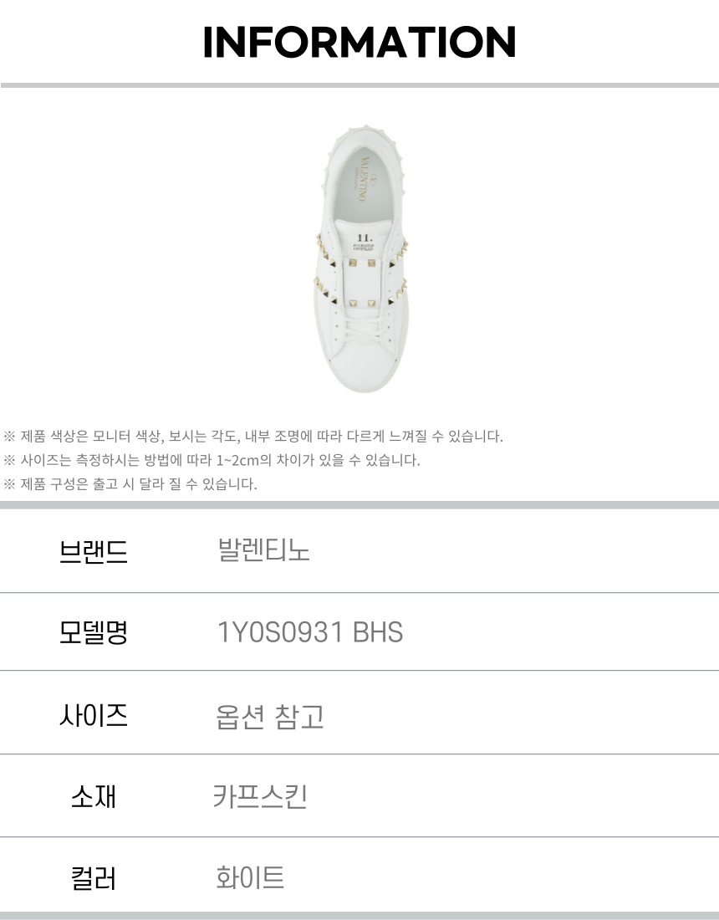Click the 컬러 row label

coord(93,879)
